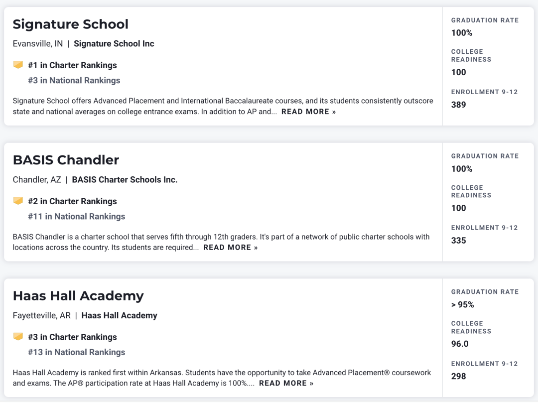Go to the Haas Hall Academy title
The height and width of the screenshot is (403, 538).
pos(78,296)
